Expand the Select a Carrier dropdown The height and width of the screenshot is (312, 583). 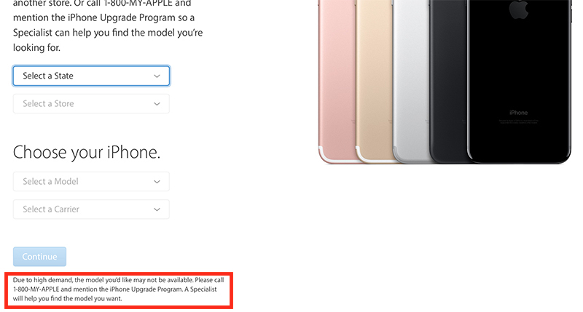click(x=91, y=209)
